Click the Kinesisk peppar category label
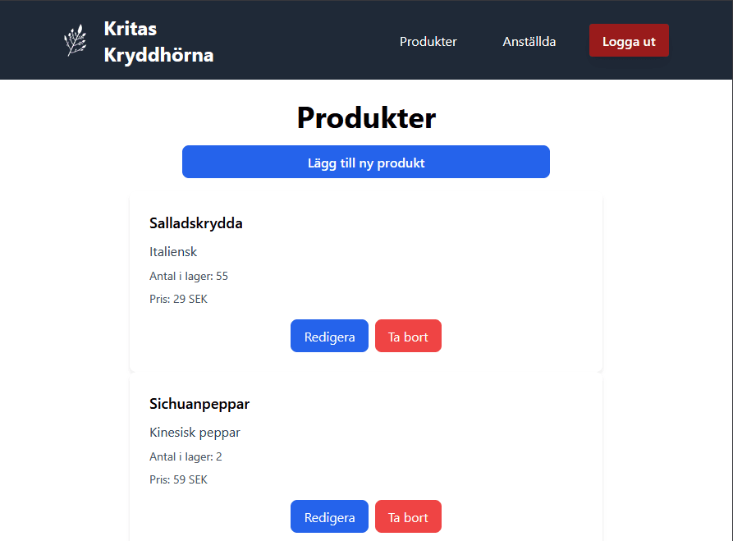This screenshot has width=733, height=541. 195,432
